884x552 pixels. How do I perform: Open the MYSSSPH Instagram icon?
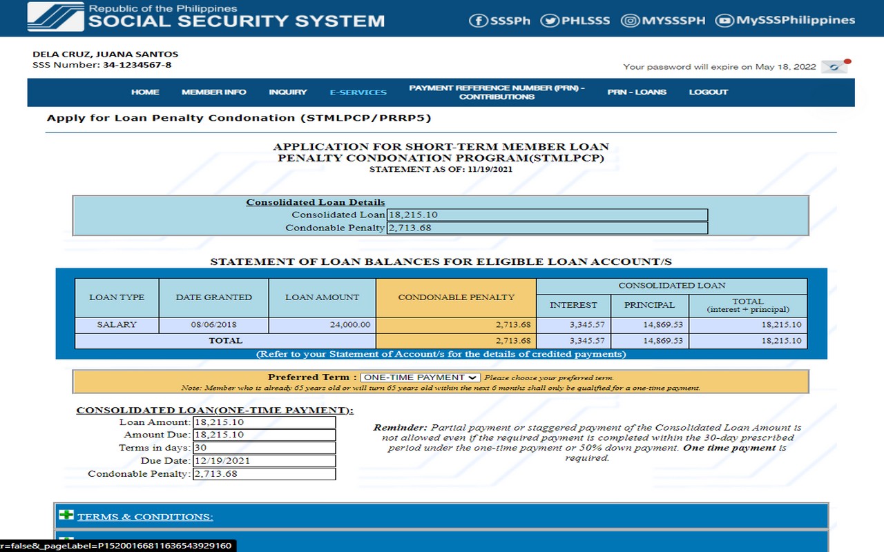coord(631,21)
